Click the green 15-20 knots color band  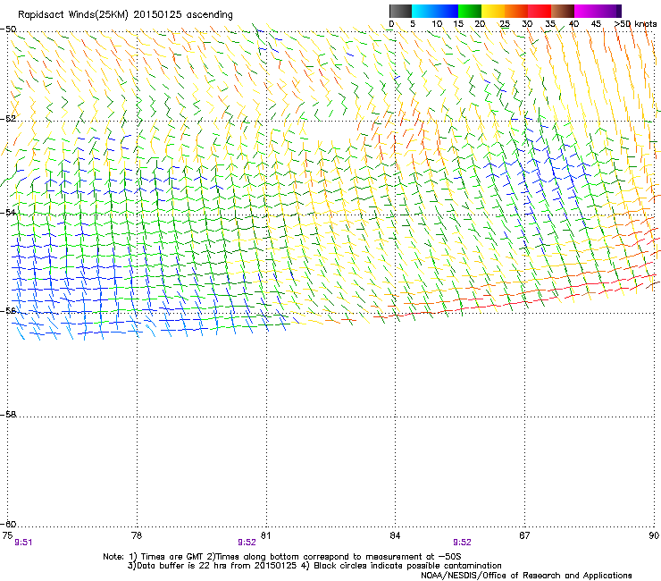(470, 11)
